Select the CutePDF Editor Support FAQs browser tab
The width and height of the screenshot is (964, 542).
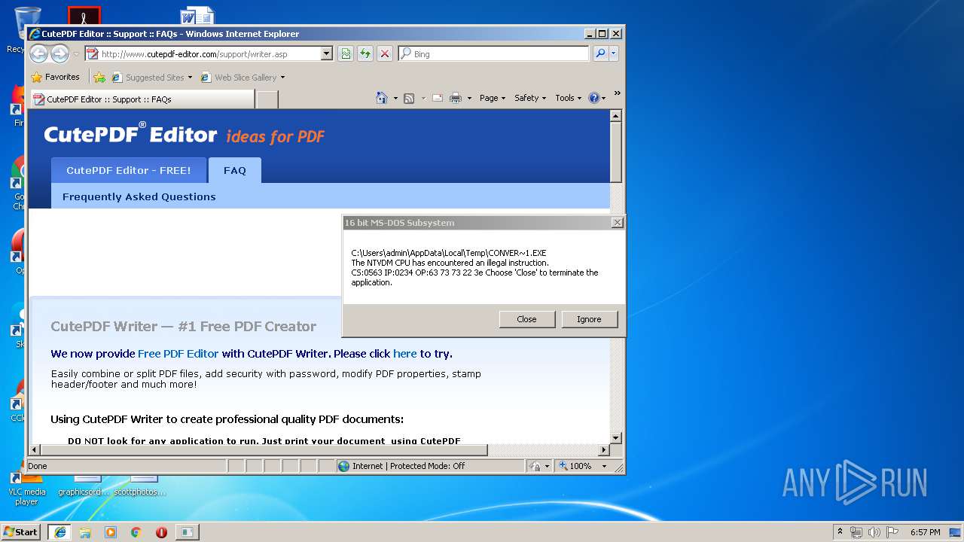(x=142, y=99)
